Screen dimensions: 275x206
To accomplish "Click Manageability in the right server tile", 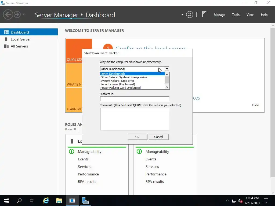I will [x=157, y=152].
